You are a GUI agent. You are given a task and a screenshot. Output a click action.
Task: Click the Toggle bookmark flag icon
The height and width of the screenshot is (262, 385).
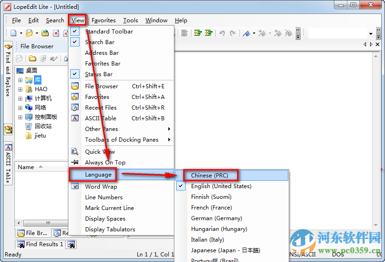(246, 33)
